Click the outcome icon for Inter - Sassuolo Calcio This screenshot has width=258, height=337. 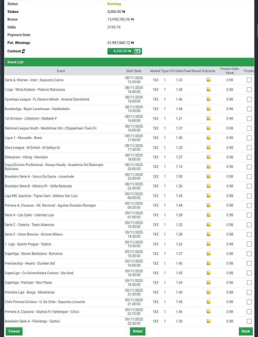(209, 80)
